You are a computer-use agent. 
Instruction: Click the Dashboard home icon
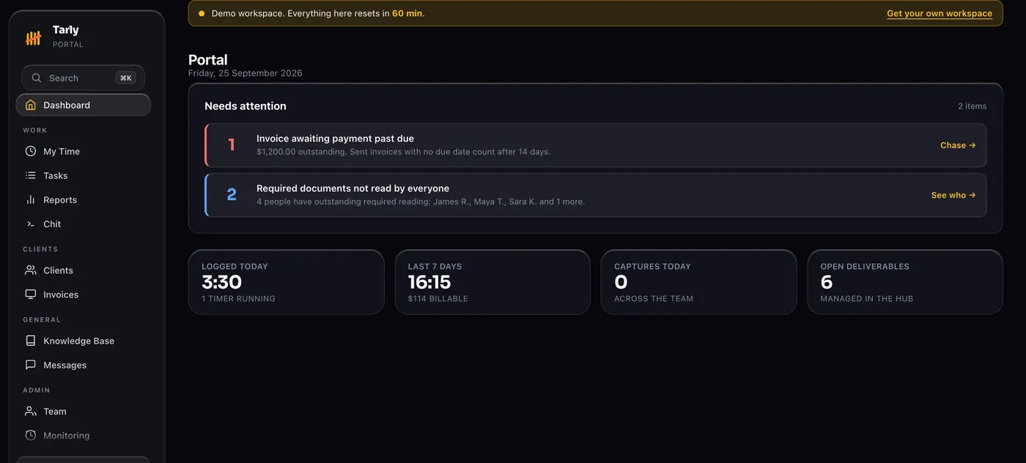[31, 105]
